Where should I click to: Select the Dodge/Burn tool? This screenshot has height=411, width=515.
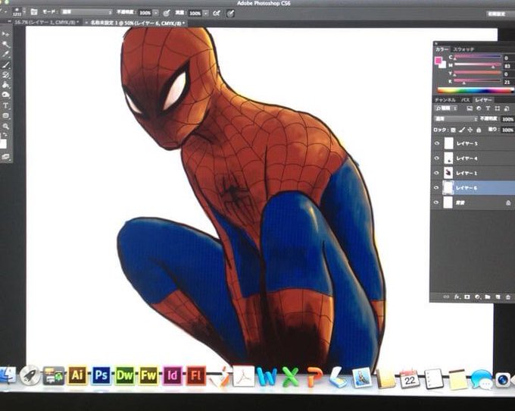click(5, 95)
